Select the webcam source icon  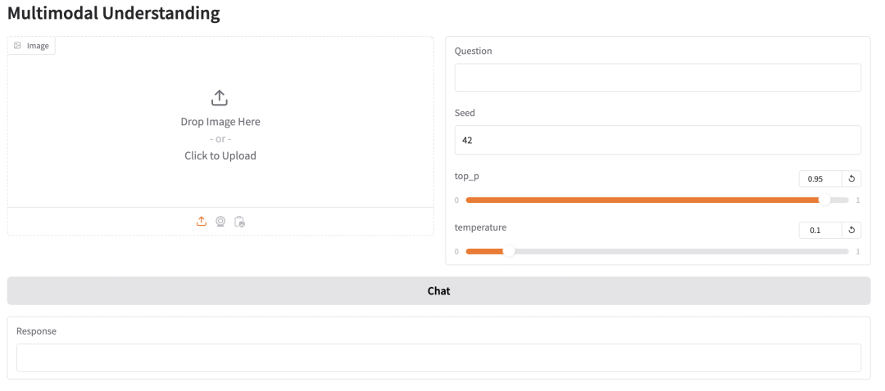pos(220,222)
